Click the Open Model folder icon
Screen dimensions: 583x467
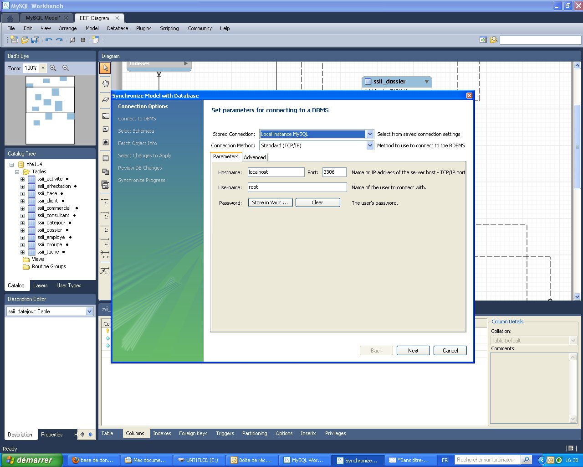[x=25, y=40]
